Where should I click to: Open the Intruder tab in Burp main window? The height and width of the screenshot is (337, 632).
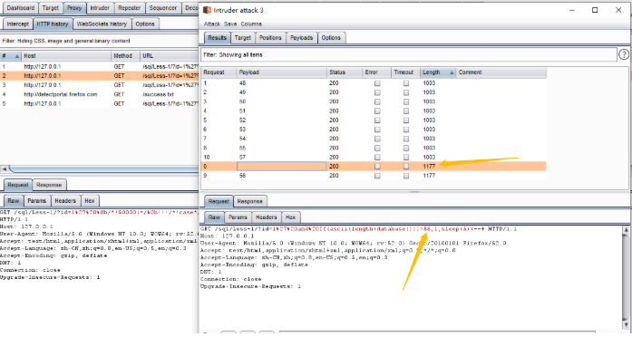(100, 7)
